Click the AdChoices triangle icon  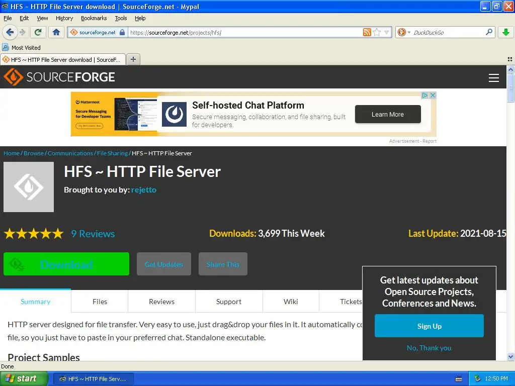(424, 95)
